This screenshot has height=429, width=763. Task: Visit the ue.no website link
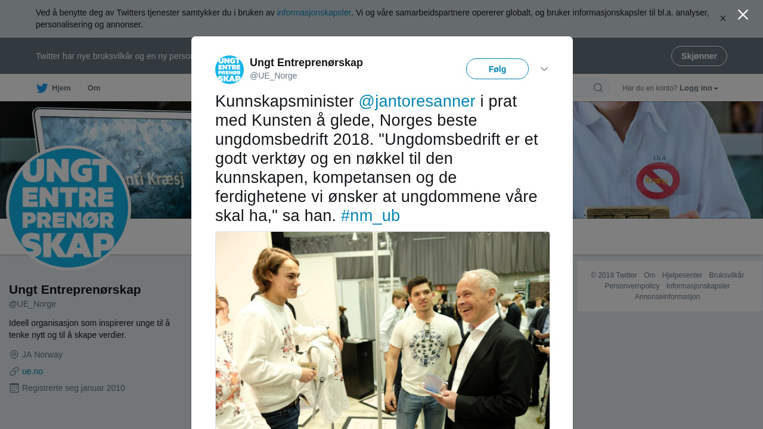click(32, 371)
